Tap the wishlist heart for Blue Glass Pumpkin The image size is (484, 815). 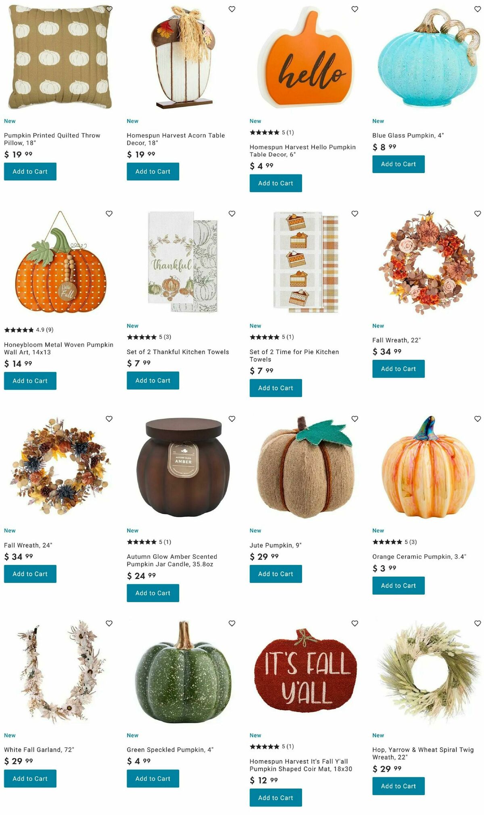tap(478, 9)
